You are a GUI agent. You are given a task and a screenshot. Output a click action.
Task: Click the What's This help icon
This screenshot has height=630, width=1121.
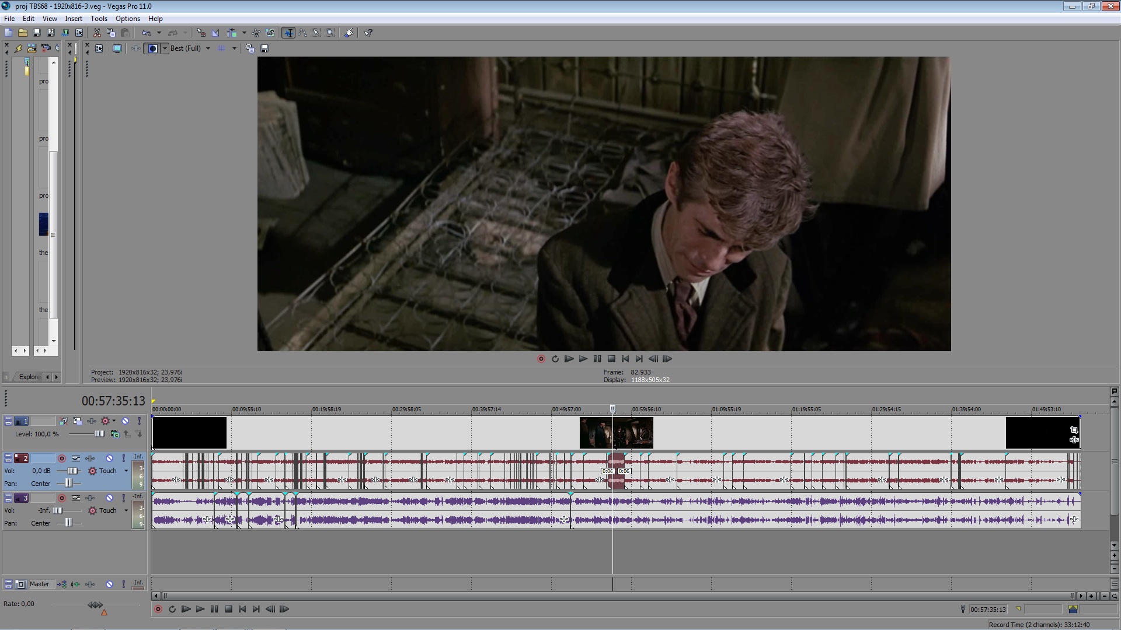tap(368, 33)
